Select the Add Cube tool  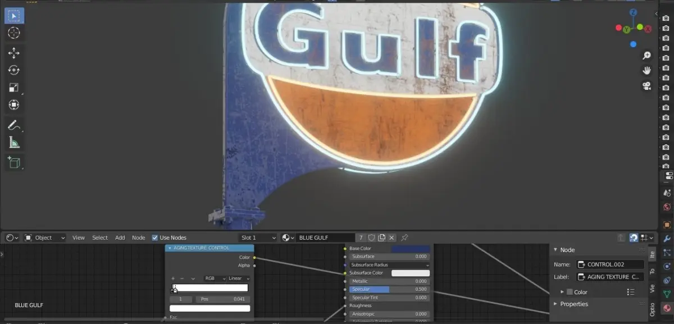pos(14,162)
